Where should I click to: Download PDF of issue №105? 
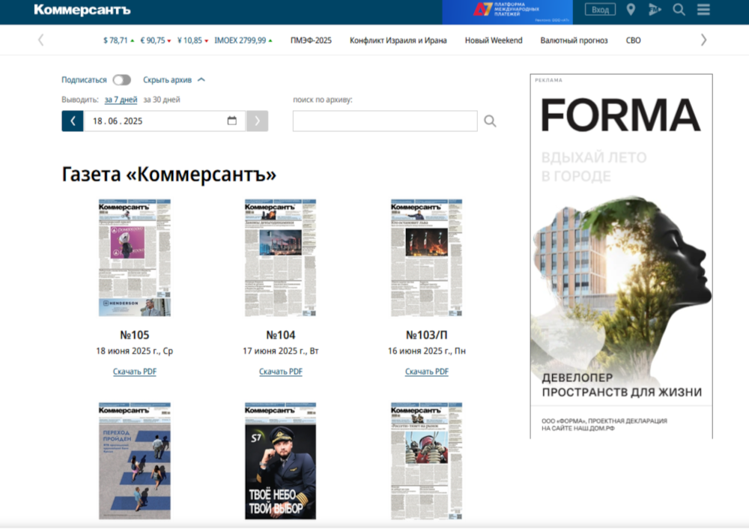tap(135, 372)
